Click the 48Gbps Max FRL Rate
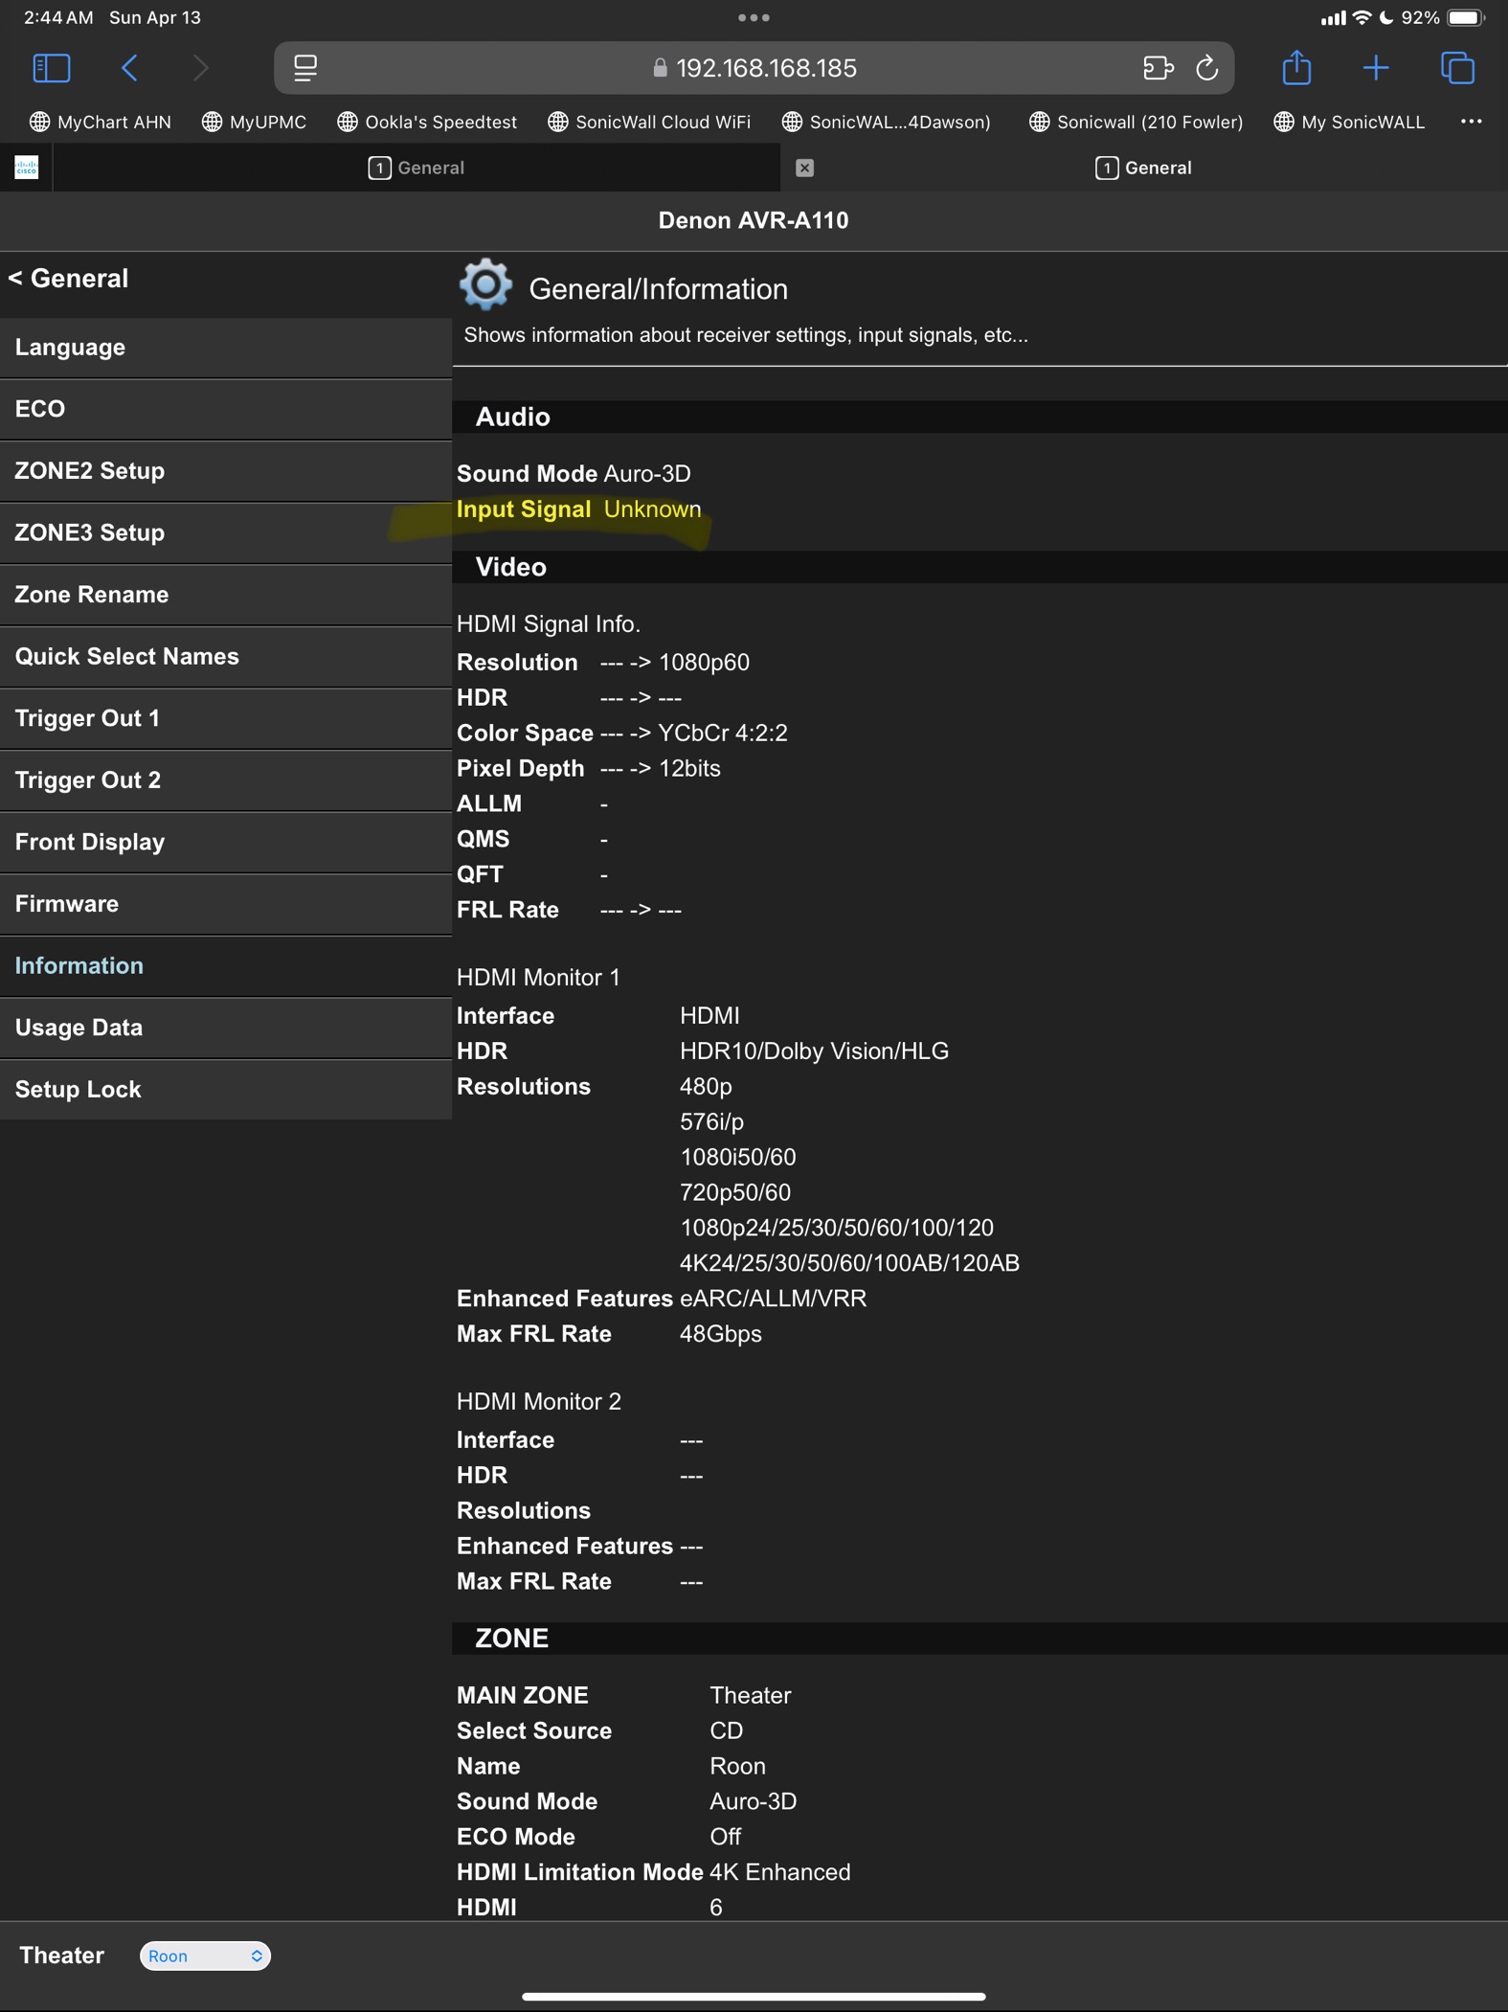Screen dimensions: 1508x2012 click(720, 1334)
